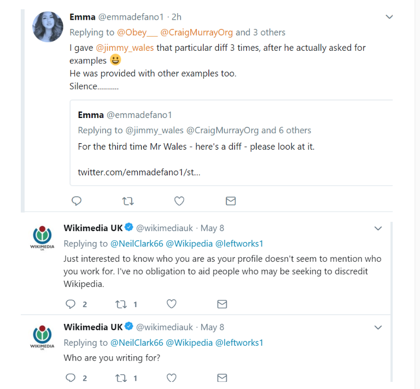Like Emma's tweet with the heart icon
The height and width of the screenshot is (389, 420).
pos(179,201)
